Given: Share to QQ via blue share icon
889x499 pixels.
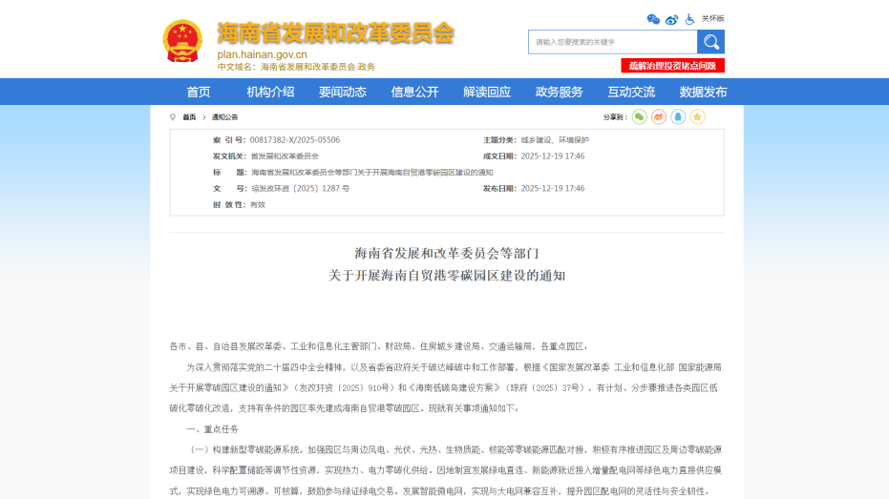Looking at the screenshot, I should (678, 116).
